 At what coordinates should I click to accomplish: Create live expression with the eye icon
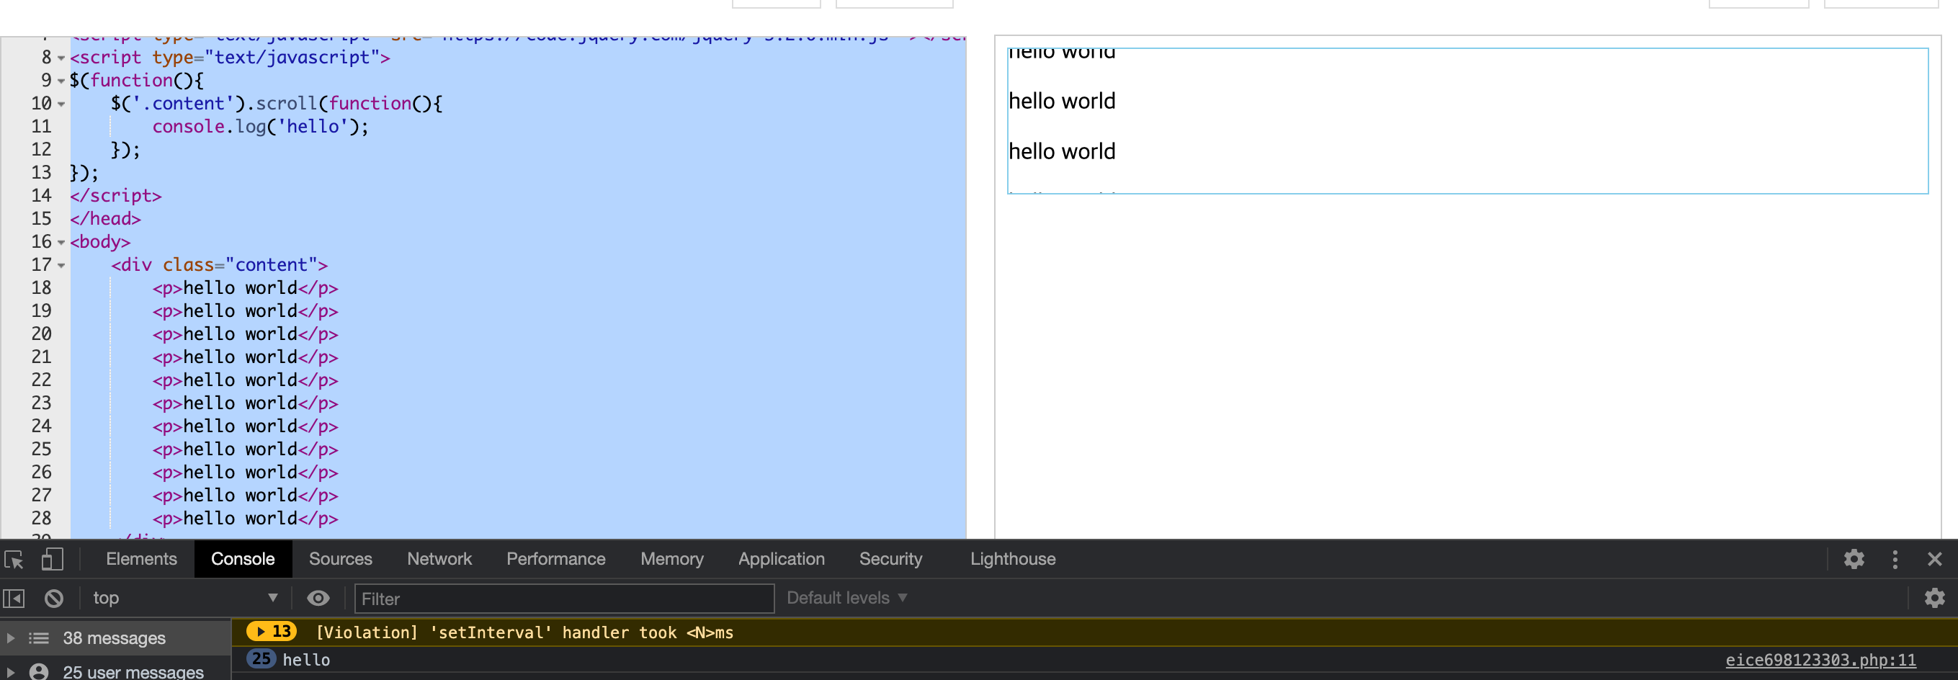(318, 598)
